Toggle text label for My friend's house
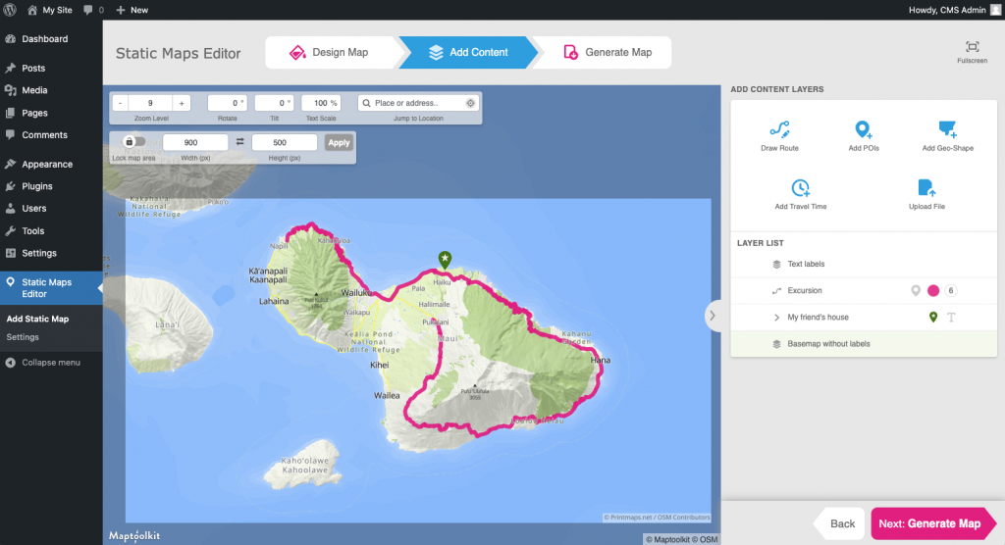This screenshot has height=545, width=1005. (950, 318)
